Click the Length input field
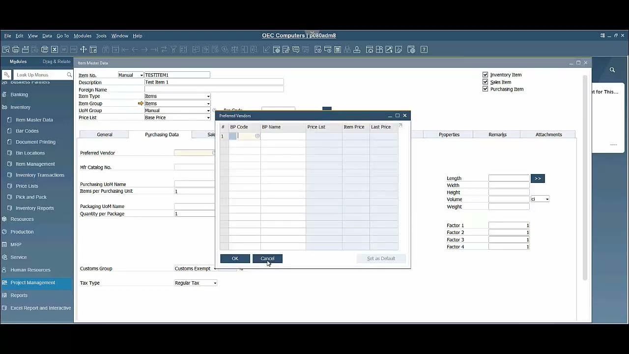The image size is (629, 354). click(x=509, y=178)
